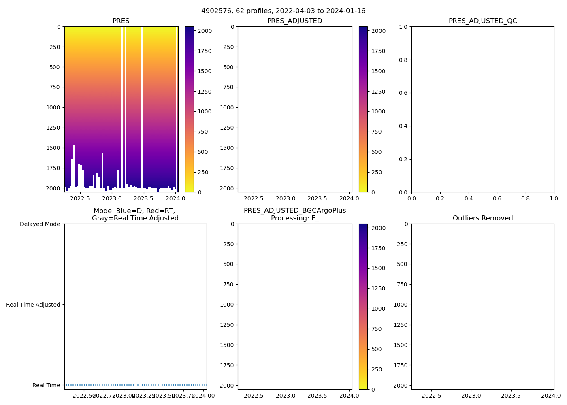Click the empty PRES_ADJUSTED_BGCArgoPlus plot area
Viewport: 567px width, 405px height.
(294, 307)
